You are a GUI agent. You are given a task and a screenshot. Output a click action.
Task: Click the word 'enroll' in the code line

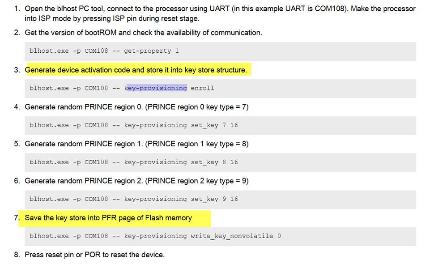click(202, 88)
